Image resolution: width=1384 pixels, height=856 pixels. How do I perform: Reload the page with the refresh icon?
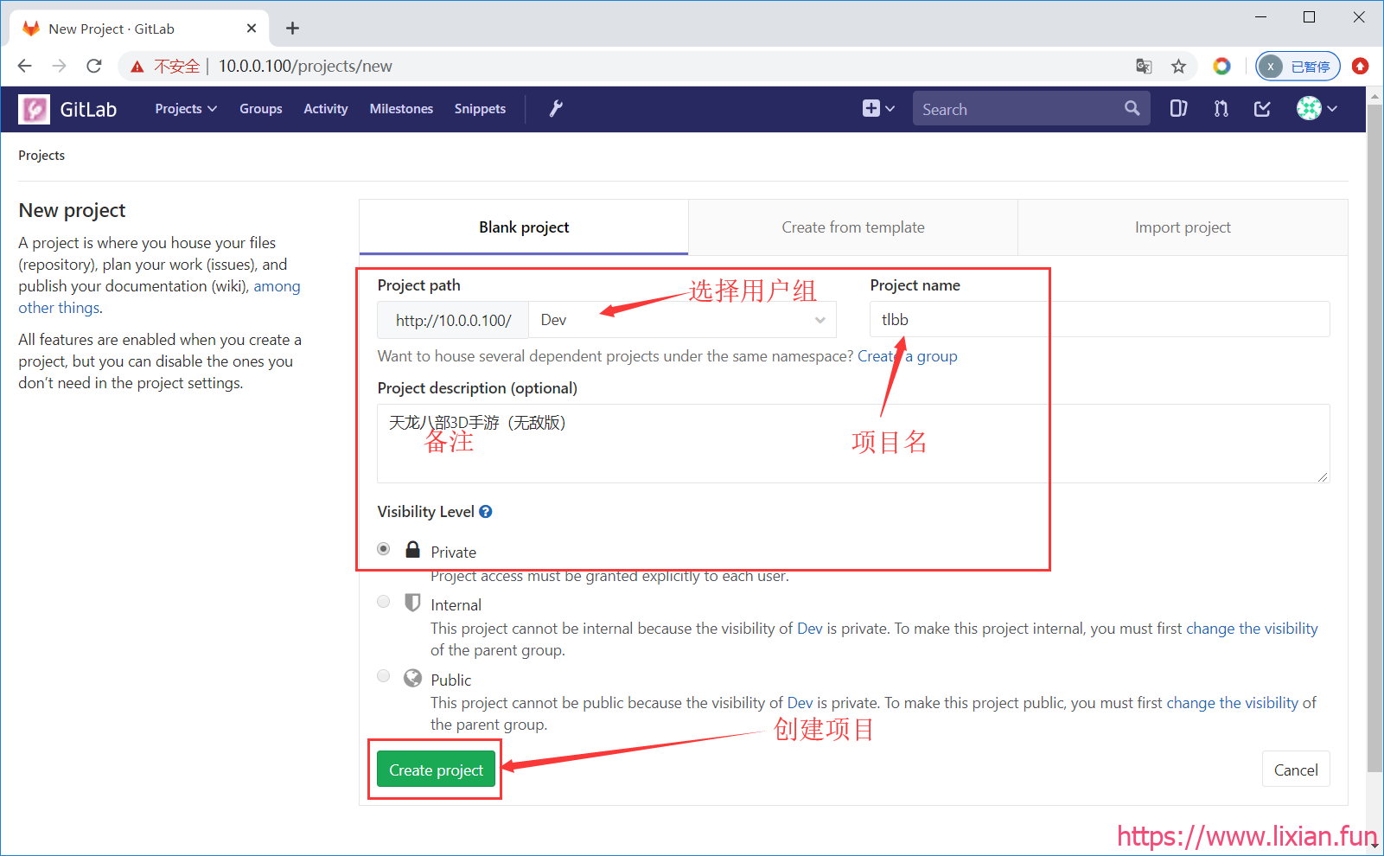click(94, 67)
